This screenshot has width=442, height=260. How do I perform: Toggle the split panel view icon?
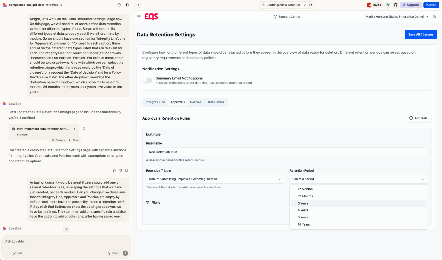[127, 5]
